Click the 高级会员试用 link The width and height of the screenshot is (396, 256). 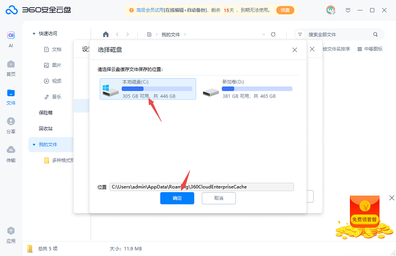(150, 10)
